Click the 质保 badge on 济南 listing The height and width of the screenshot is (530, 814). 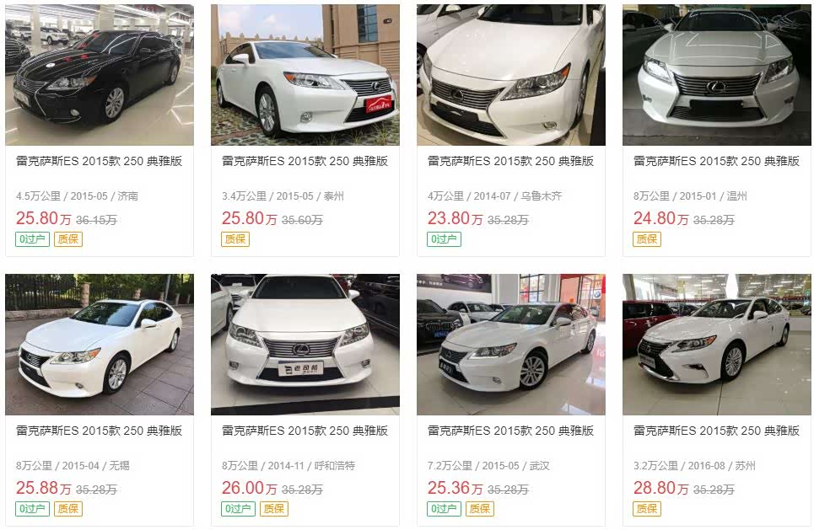point(68,239)
